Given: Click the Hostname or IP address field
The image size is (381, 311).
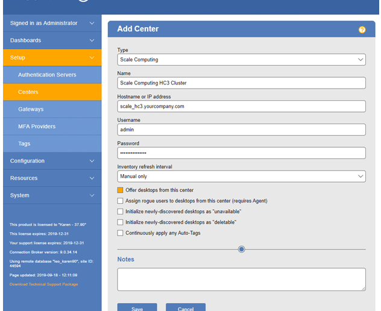Looking at the screenshot, I should (241, 107).
